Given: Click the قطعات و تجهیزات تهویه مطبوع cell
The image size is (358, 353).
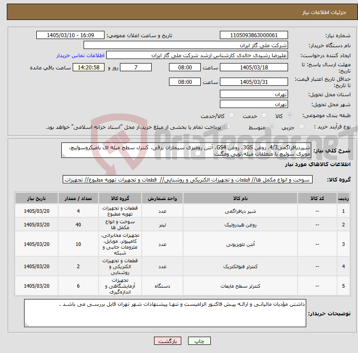Looking at the screenshot, I should point(120,211).
